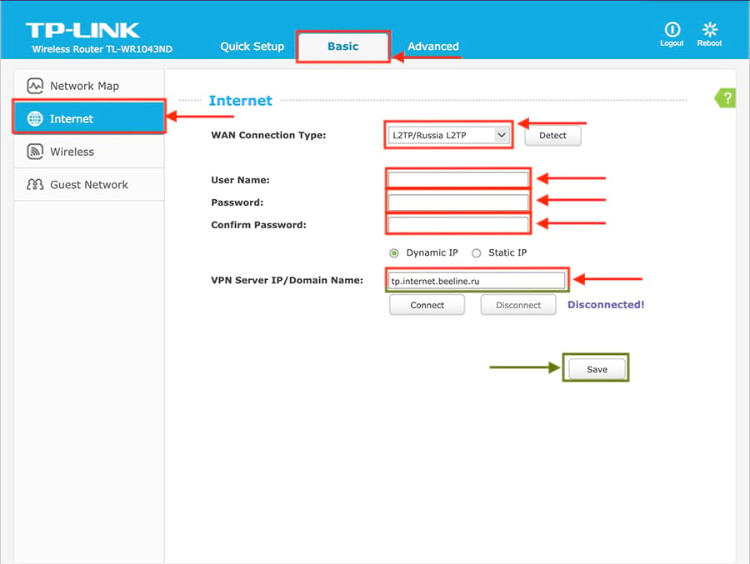Click the Detect button

pyautogui.click(x=553, y=136)
